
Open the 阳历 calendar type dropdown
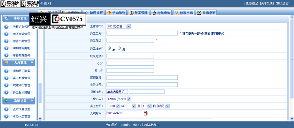[x=163, y=106]
